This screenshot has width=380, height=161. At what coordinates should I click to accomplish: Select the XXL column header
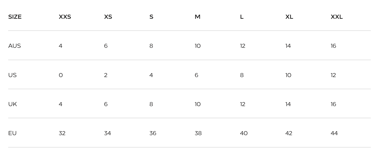click(337, 17)
